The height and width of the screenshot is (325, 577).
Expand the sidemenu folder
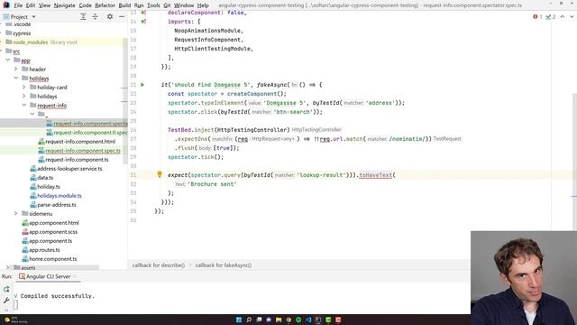16,214
